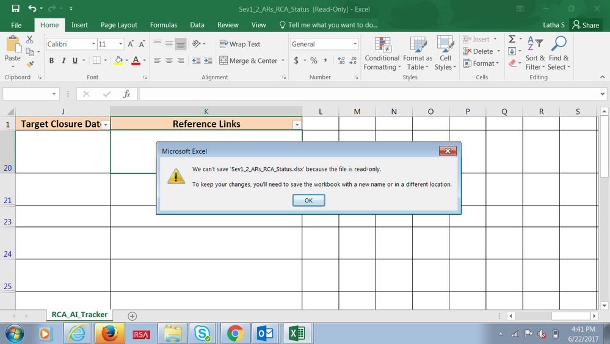Click the AutoSum sigma icon

[512, 39]
